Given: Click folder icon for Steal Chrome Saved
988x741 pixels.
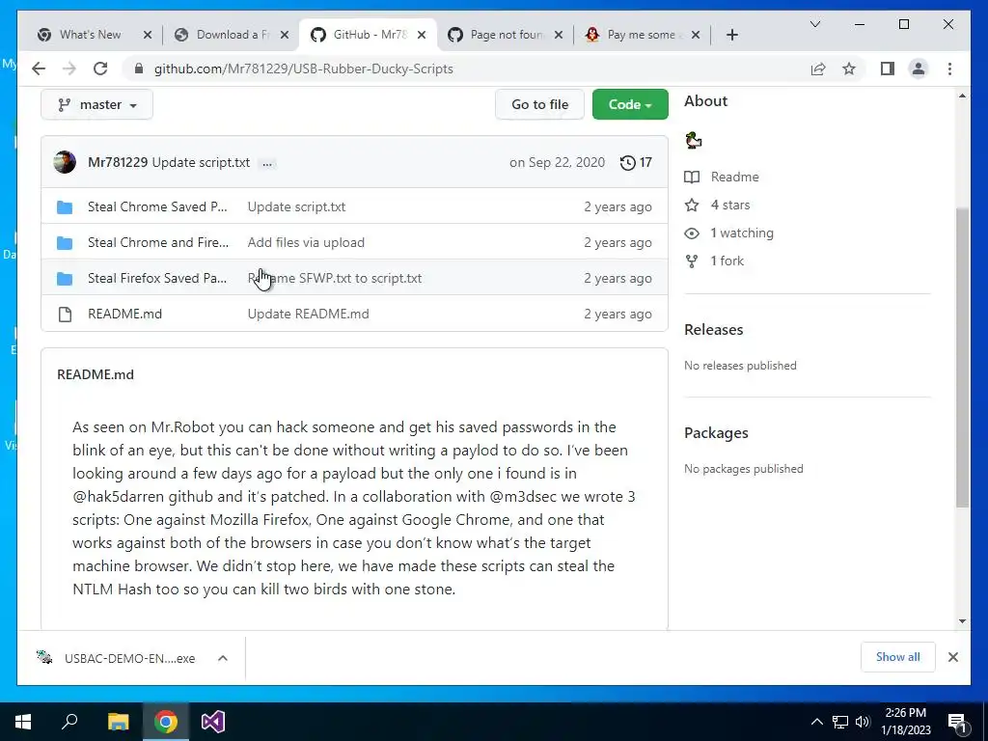Looking at the screenshot, I should (x=65, y=207).
